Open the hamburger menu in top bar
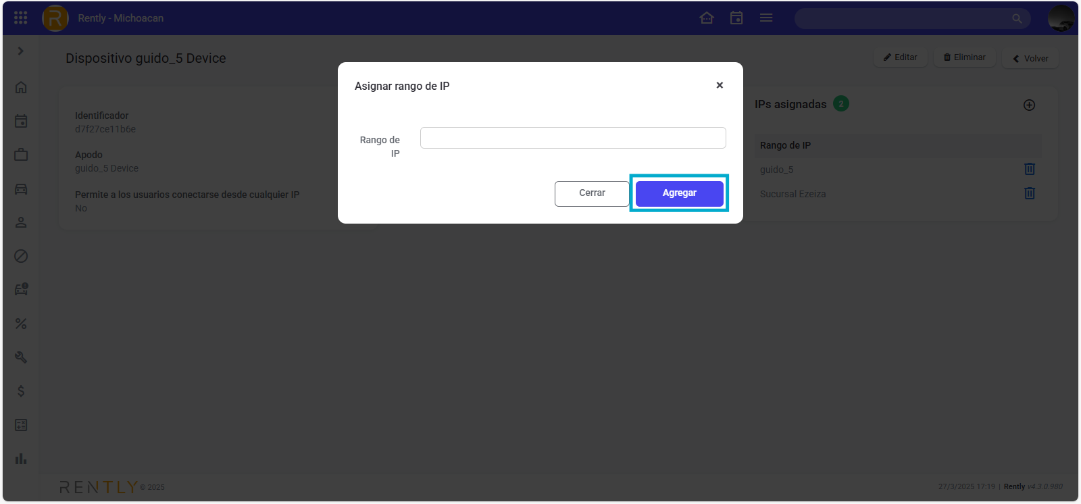1081x504 pixels. pyautogui.click(x=766, y=18)
